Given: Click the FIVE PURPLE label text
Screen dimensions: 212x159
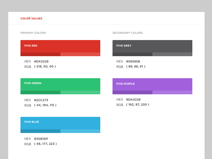Looking at the screenshot, I should pos(125,84).
